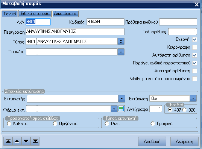Select Γραφικά printer type
202x149 pixels.
pyautogui.click(x=153, y=124)
